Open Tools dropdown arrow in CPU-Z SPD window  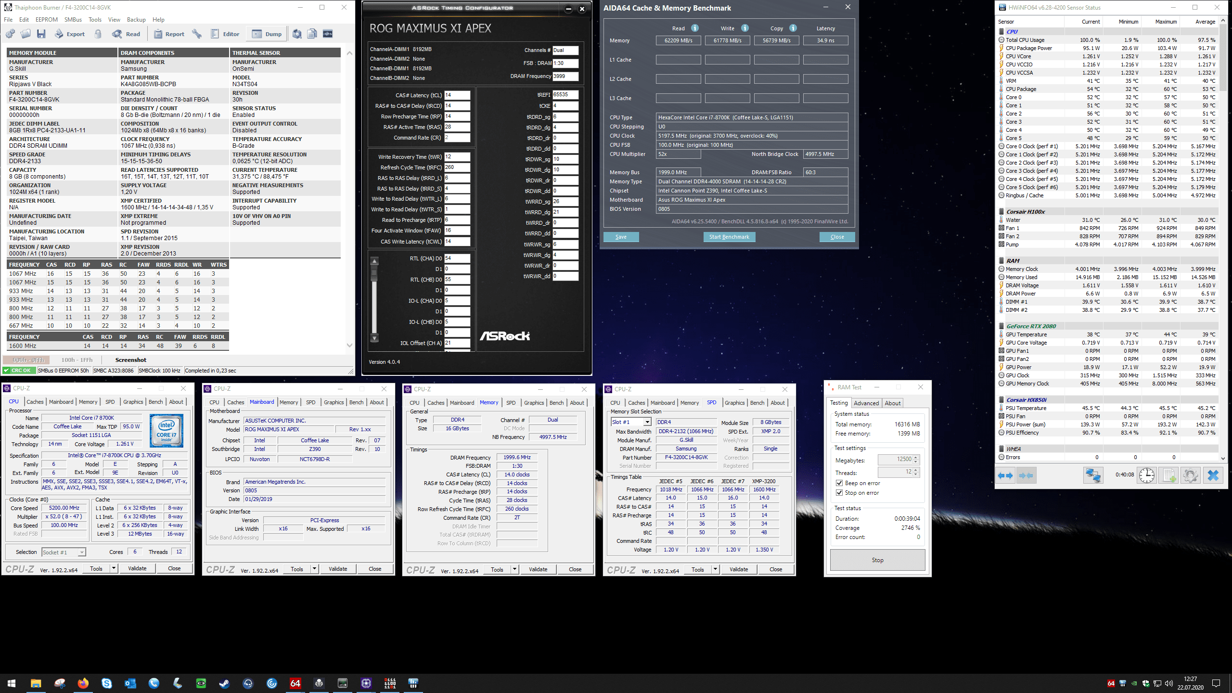715,569
